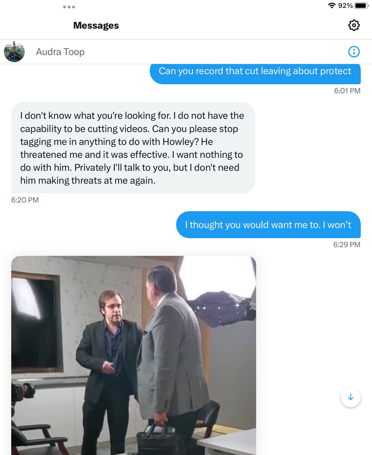This screenshot has height=455, width=372.
Task: Select the "Can you record that cut" message
Action: click(255, 72)
